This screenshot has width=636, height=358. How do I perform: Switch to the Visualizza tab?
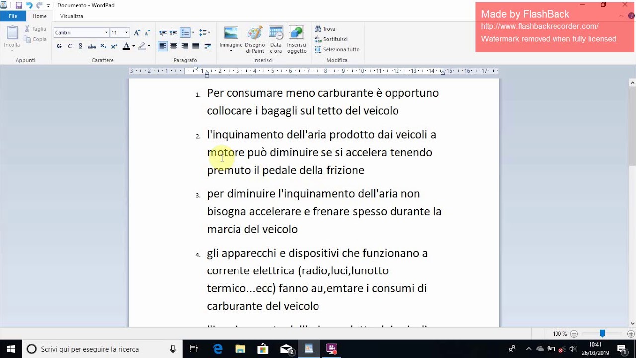click(x=72, y=16)
